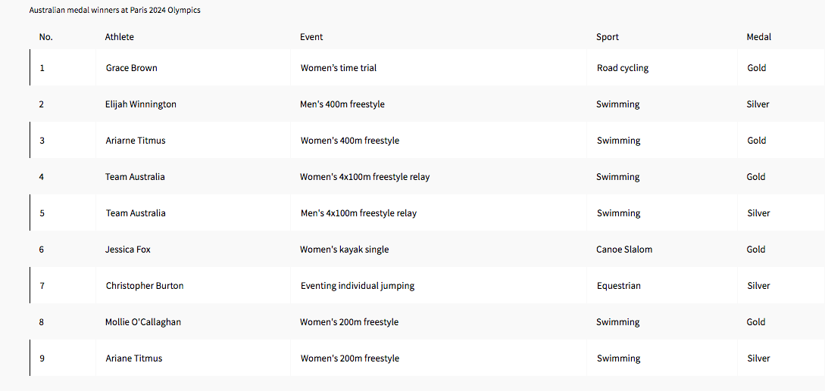Select the Road cycling sport cell
This screenshot has width=825, height=391.
623,68
